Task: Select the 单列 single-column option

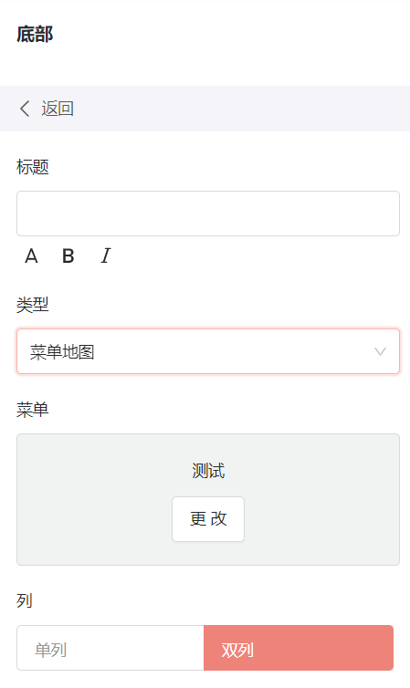Action: tap(110, 648)
